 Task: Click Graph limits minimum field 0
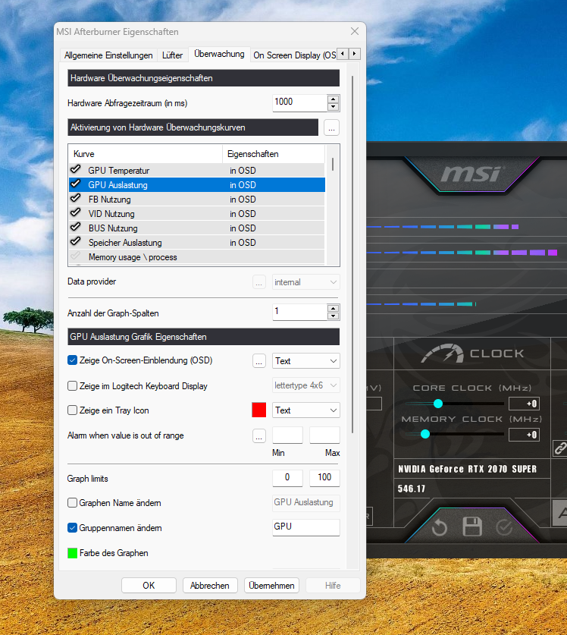[287, 478]
